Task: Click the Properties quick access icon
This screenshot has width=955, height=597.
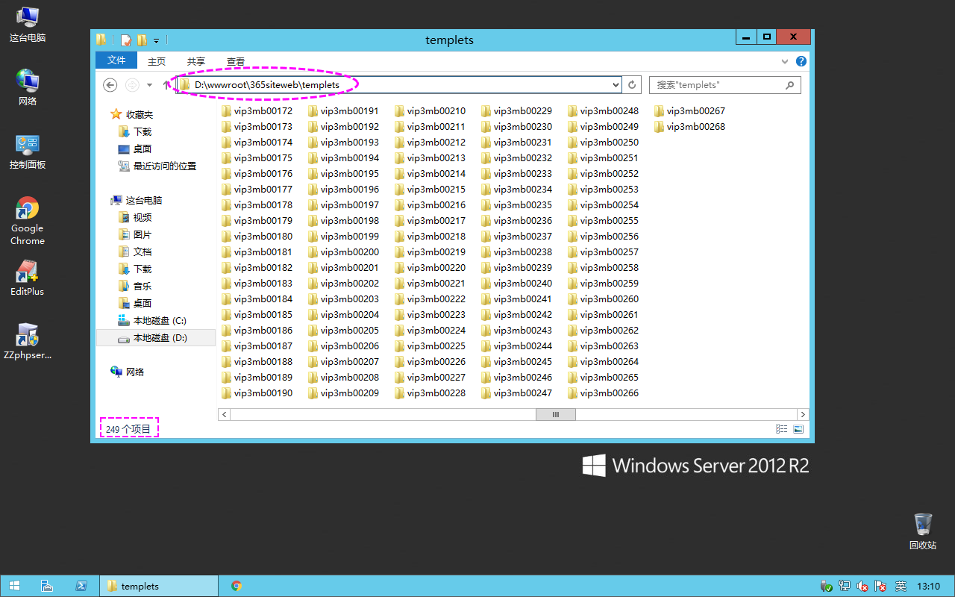Action: click(126, 40)
